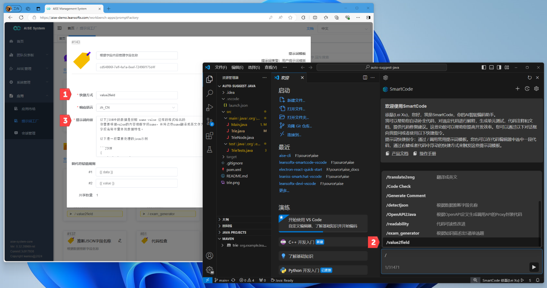This screenshot has height=288, width=547.
Task: Open Run and Debug view icon
Action: click(x=210, y=107)
